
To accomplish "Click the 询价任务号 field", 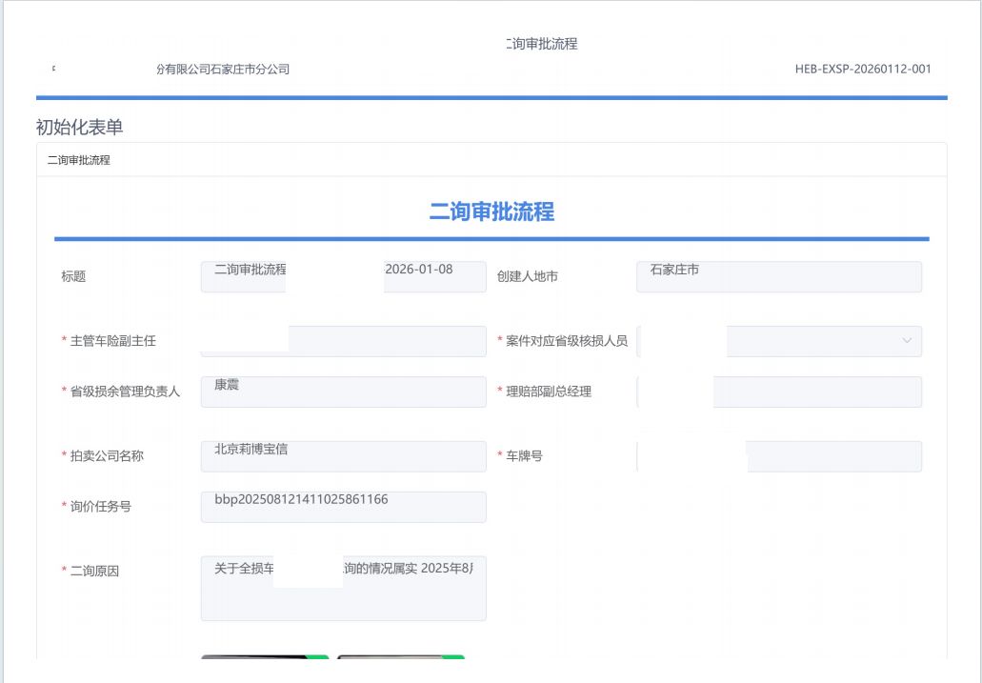I will [x=343, y=507].
